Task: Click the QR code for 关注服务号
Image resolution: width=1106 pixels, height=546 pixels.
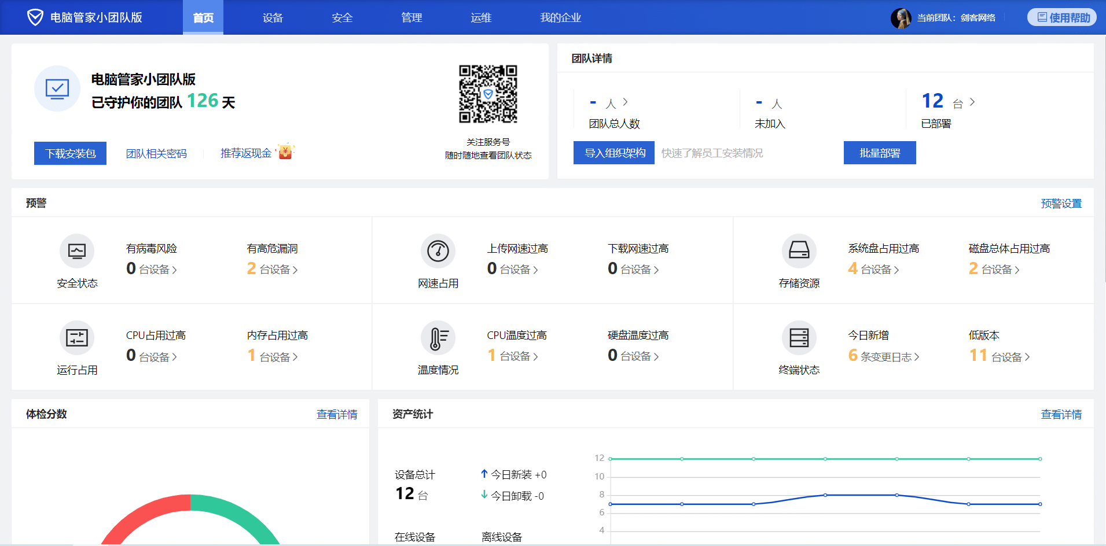Action: coord(488,94)
